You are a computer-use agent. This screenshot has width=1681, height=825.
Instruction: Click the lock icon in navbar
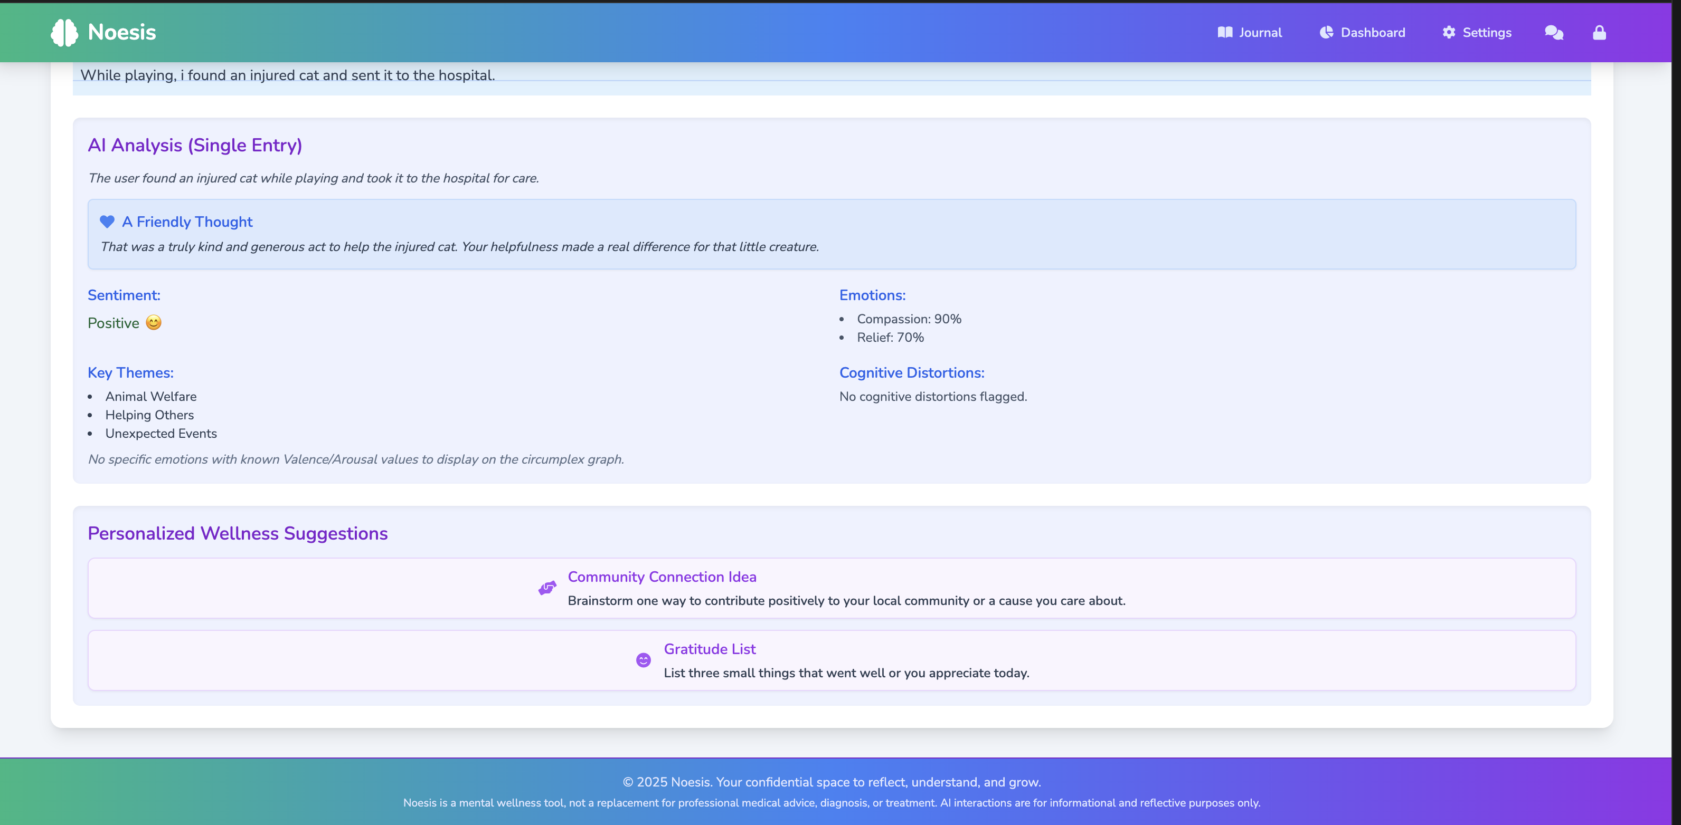tap(1599, 33)
